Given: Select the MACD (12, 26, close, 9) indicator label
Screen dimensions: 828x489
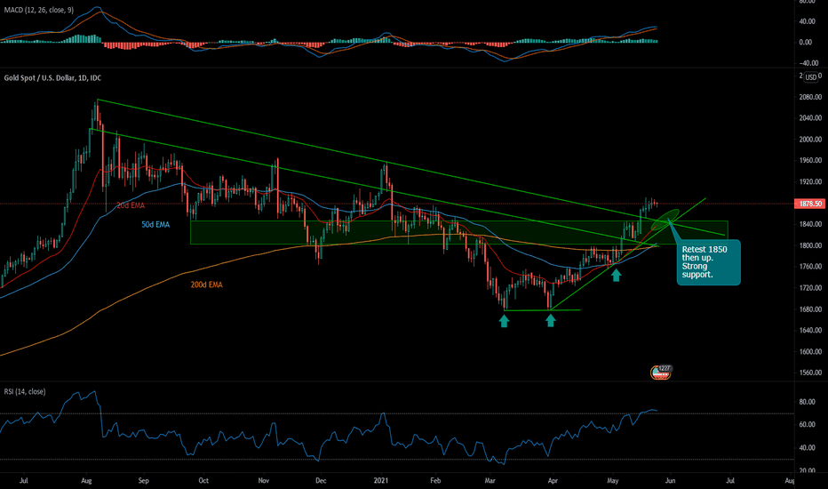Looking at the screenshot, I should tap(38, 10).
